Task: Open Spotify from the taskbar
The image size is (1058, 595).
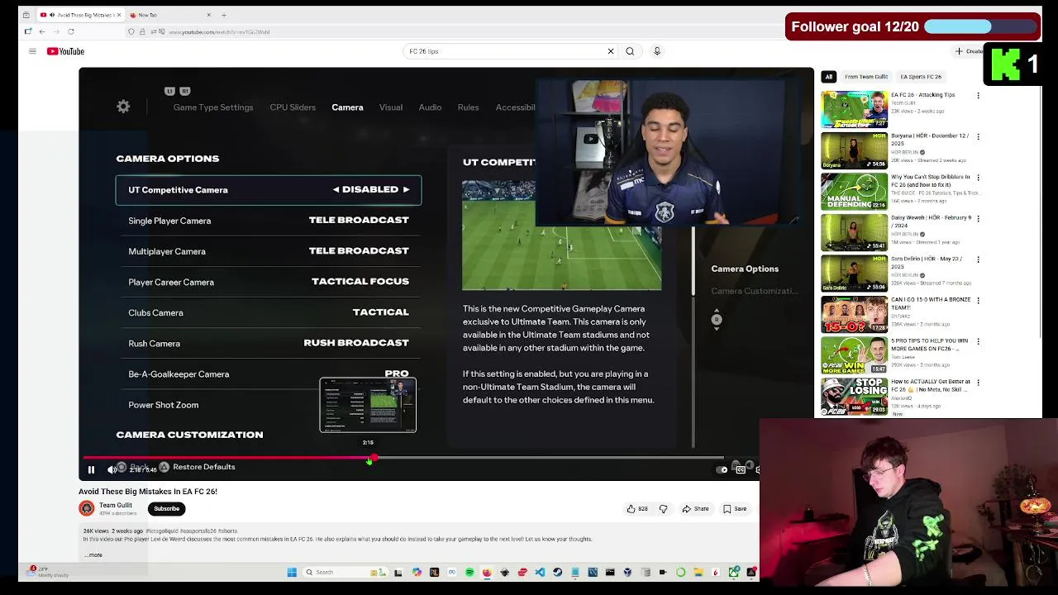Action: pyautogui.click(x=469, y=572)
